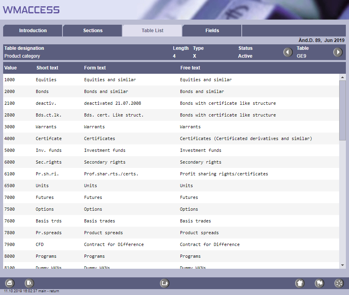The image size is (349, 295).
Task: Click the 7900 Contract for Difference row
Action: coord(171,244)
